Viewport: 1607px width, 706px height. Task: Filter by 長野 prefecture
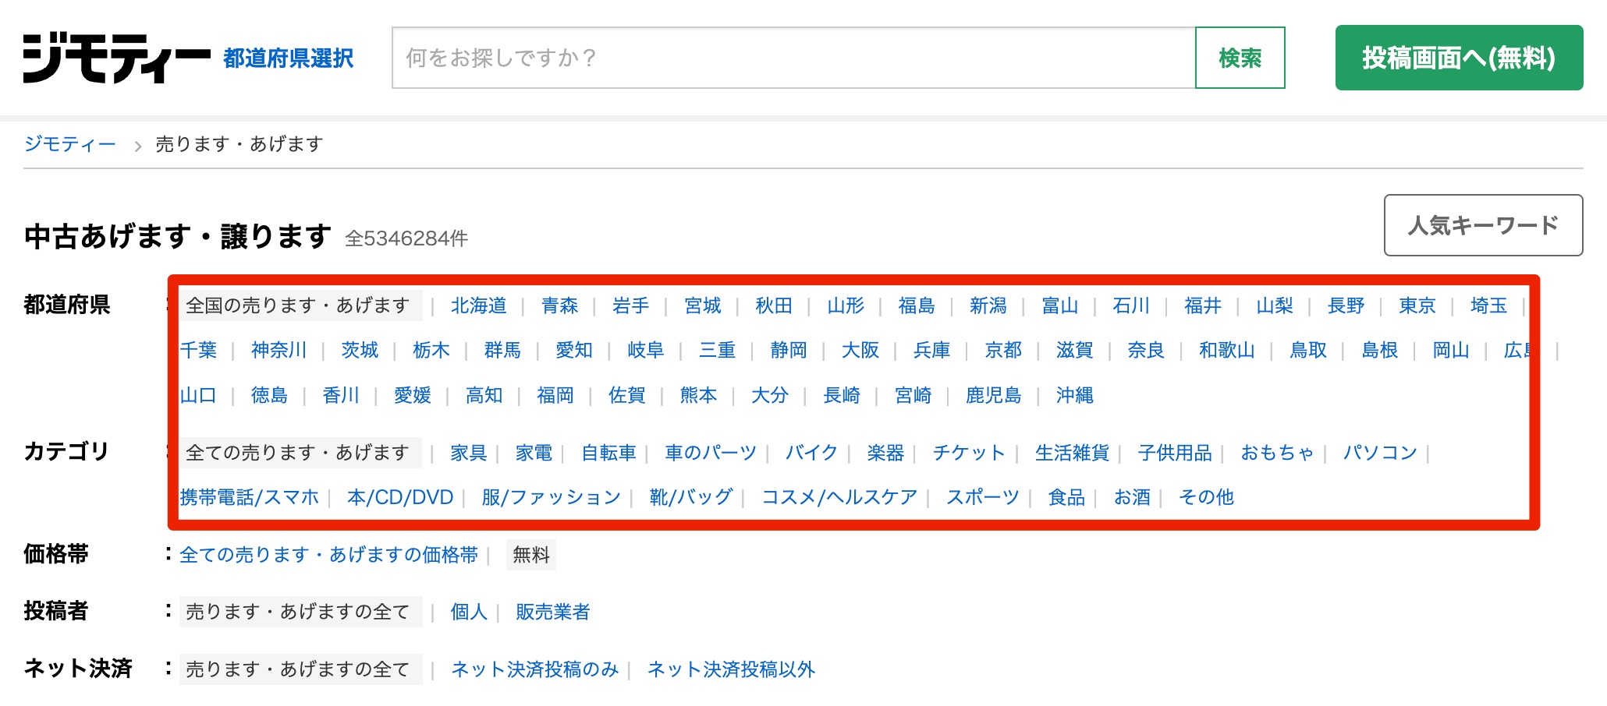click(1346, 305)
